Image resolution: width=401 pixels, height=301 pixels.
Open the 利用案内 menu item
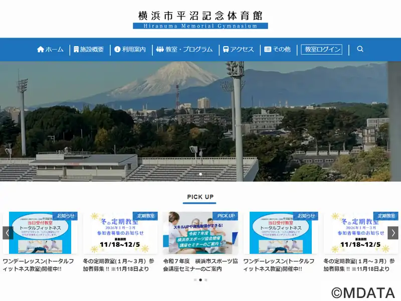click(130, 49)
